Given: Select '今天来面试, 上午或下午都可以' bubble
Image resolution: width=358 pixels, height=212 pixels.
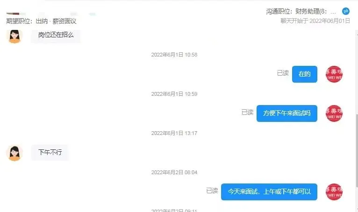Looking at the screenshot, I should pos(269,192).
